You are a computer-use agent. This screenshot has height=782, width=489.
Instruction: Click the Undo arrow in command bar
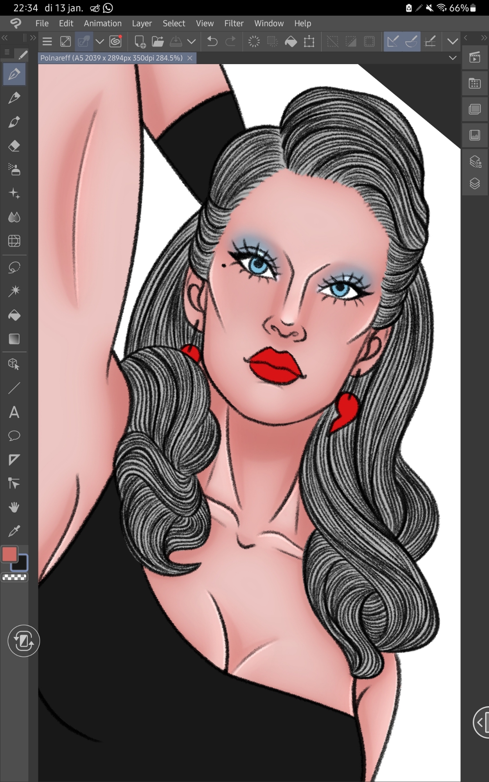click(x=212, y=41)
